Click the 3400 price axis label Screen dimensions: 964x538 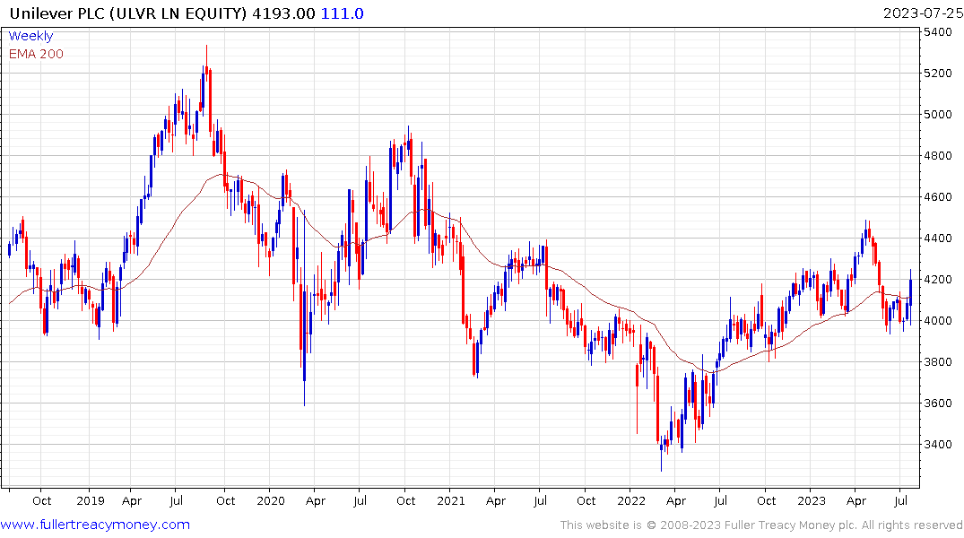coord(938,444)
